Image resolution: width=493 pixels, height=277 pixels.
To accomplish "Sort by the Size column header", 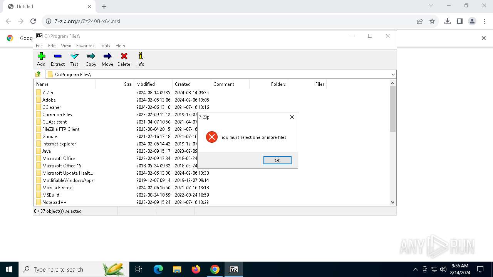I will tap(114, 84).
